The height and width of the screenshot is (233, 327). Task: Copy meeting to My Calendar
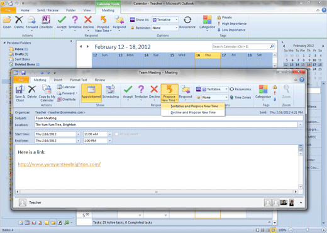click(x=47, y=93)
